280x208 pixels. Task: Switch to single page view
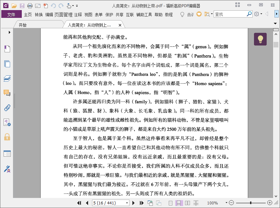[x=170, y=203]
